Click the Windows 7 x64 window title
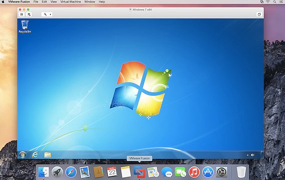Viewport: 285px width, 180px height. 142,9
